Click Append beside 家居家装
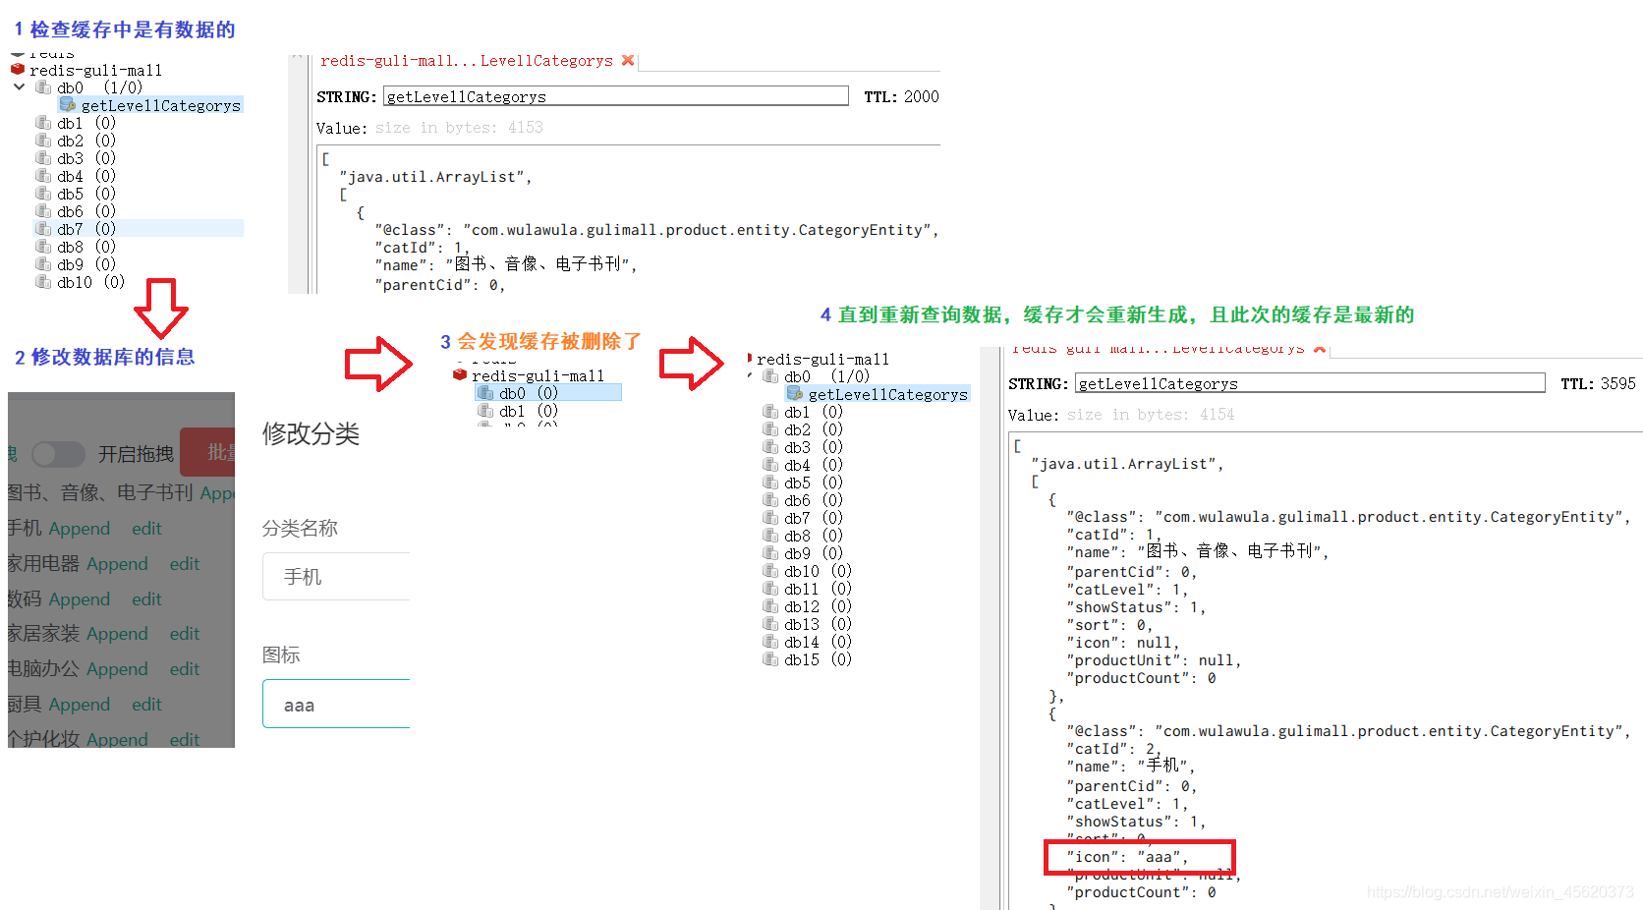The width and height of the screenshot is (1643, 910). click(117, 634)
